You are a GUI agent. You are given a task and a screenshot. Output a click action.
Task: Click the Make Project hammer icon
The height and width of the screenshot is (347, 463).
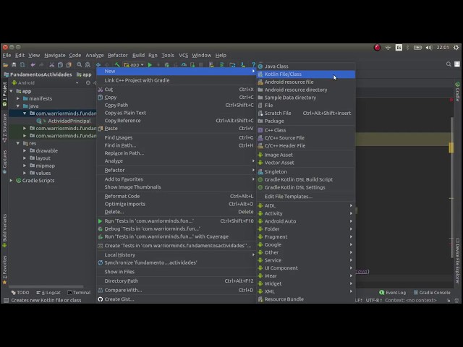[x=117, y=64]
